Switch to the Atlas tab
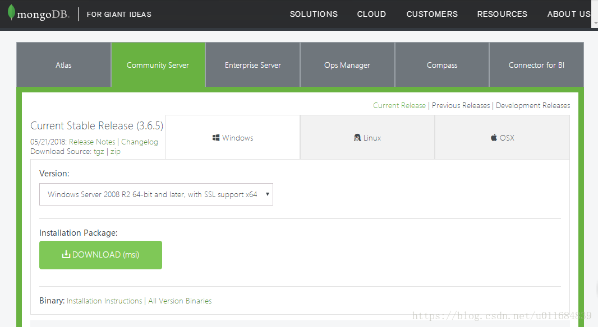The width and height of the screenshot is (598, 327). point(64,65)
